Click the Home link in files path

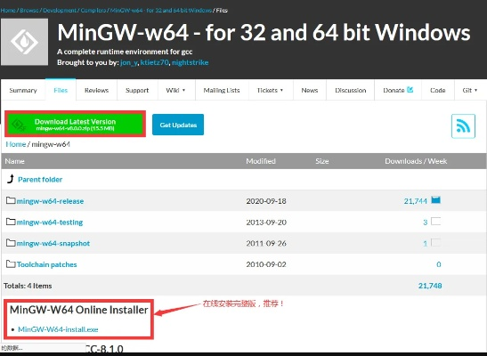(x=15, y=144)
